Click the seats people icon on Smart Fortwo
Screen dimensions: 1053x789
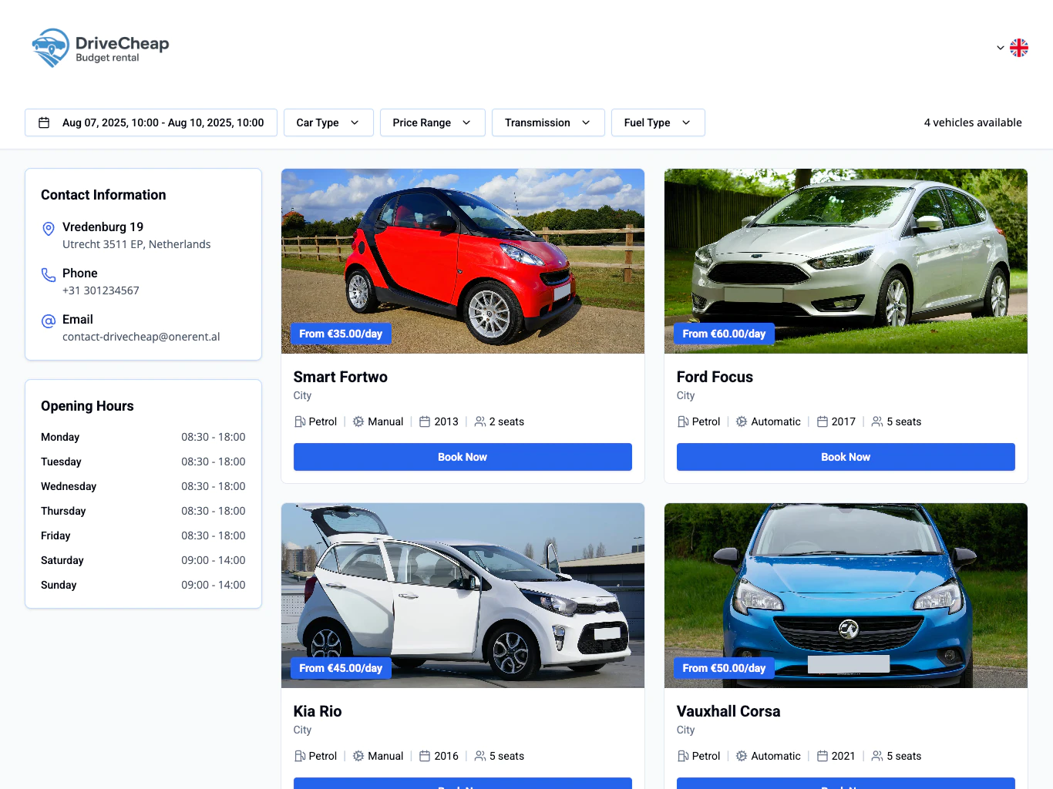480,421
